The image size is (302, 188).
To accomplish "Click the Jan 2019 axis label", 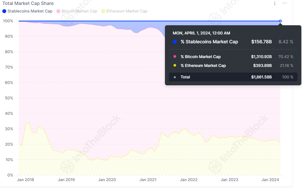I will (x=66, y=180).
